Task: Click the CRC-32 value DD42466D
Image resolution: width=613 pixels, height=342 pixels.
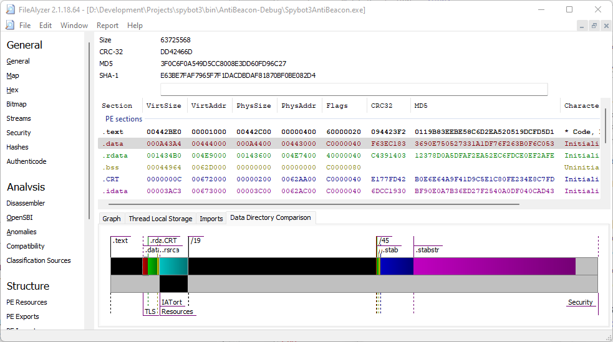Action: (x=176, y=52)
